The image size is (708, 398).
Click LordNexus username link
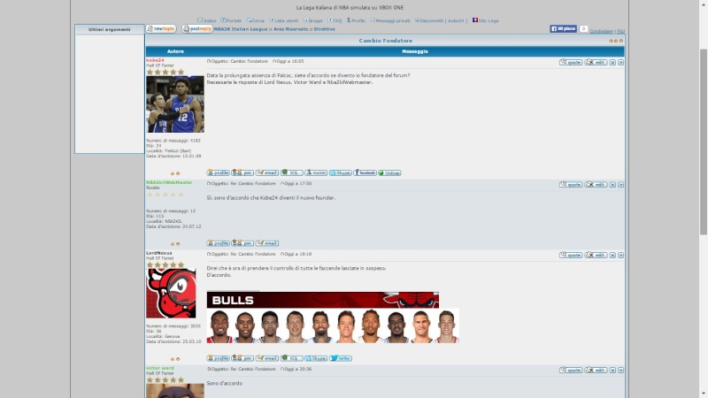[159, 253]
